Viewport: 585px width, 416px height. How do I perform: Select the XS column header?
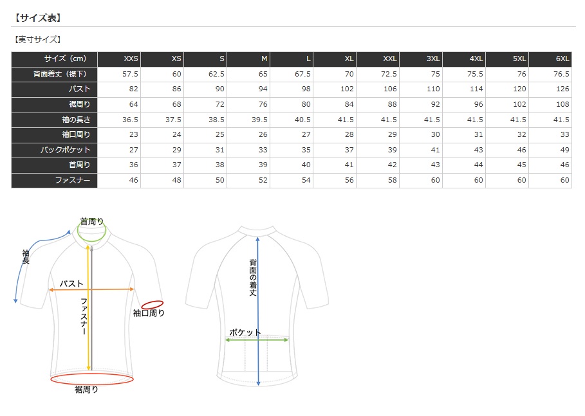[162, 59]
